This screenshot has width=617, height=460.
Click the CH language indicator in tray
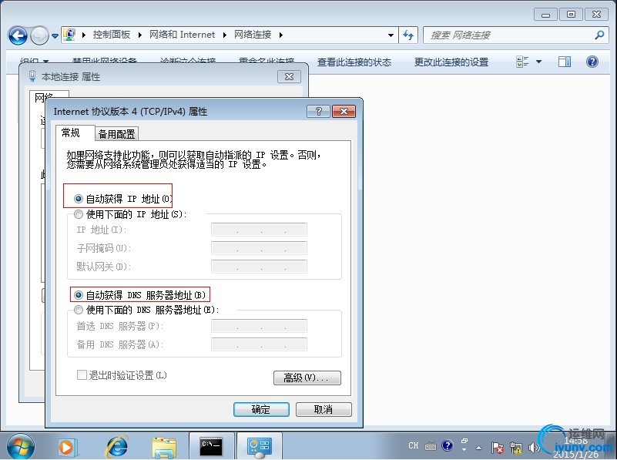pyautogui.click(x=413, y=446)
